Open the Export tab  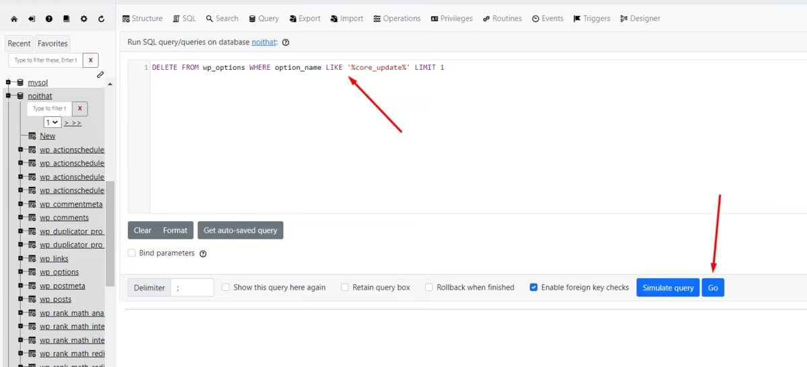pos(305,19)
